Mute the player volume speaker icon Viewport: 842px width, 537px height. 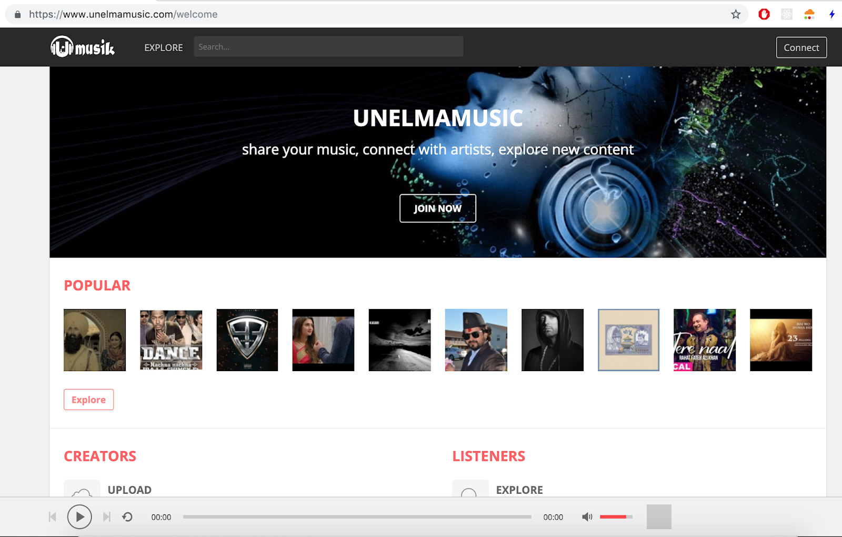coord(587,517)
